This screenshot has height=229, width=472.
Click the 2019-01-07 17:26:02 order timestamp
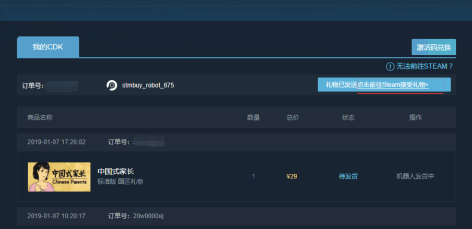point(56,142)
